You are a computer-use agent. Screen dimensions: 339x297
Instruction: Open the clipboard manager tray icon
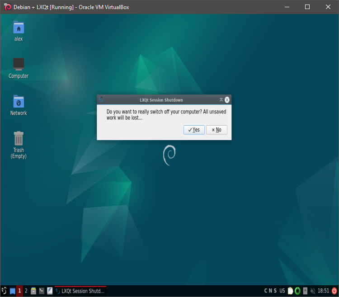[290, 291]
